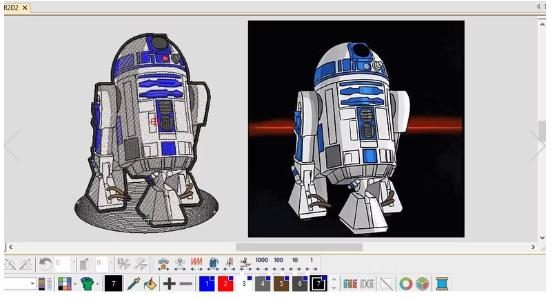Click the blue thread travel icon
This screenshot has height=299, width=557.
[213, 264]
